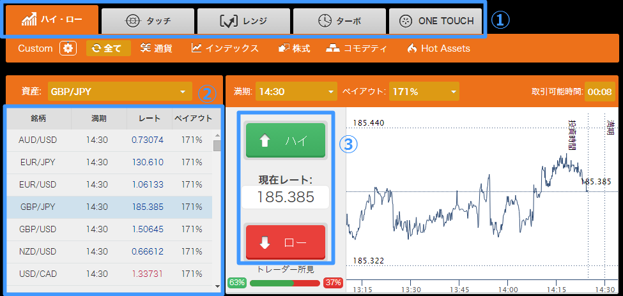Sort by 銘柄 column header
The height and width of the screenshot is (296, 623).
point(40,118)
